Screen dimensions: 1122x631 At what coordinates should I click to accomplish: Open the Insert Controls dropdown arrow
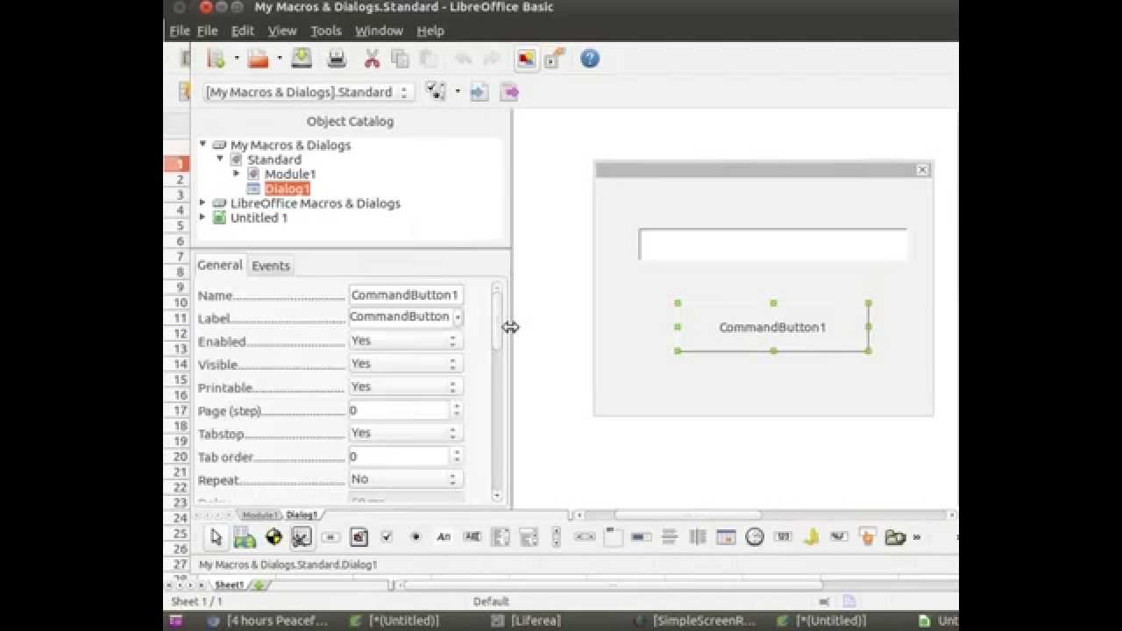point(458,92)
